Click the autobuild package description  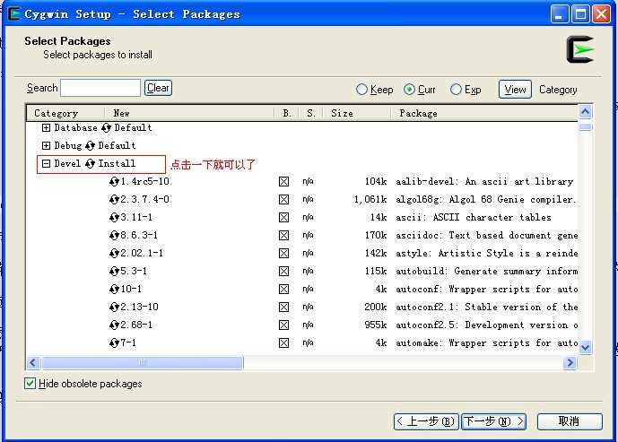coord(487,272)
